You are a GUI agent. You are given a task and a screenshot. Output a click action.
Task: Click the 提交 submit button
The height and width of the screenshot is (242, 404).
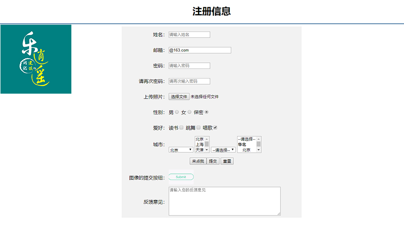point(213,161)
